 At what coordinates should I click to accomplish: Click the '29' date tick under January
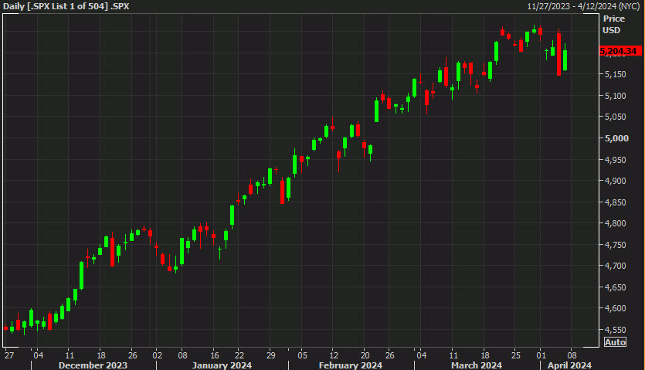(270, 355)
